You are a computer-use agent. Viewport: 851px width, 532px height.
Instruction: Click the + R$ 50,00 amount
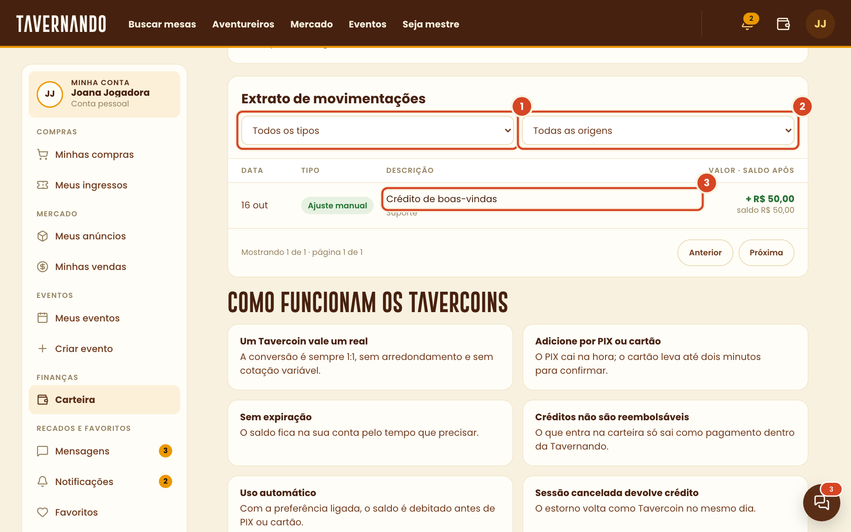click(770, 199)
